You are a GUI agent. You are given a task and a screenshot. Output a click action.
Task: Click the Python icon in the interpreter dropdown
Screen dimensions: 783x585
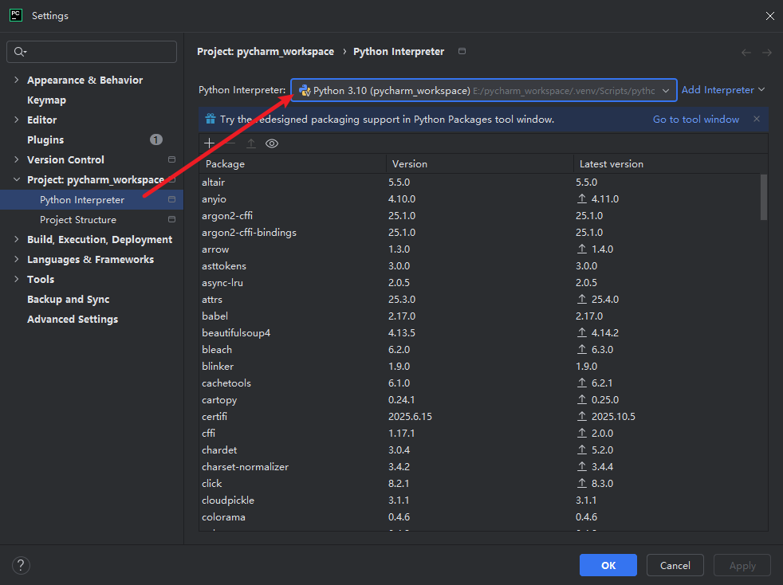(x=305, y=90)
